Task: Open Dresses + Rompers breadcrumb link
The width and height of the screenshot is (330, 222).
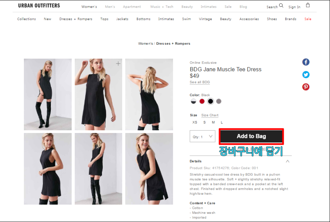Action: tap(173, 44)
